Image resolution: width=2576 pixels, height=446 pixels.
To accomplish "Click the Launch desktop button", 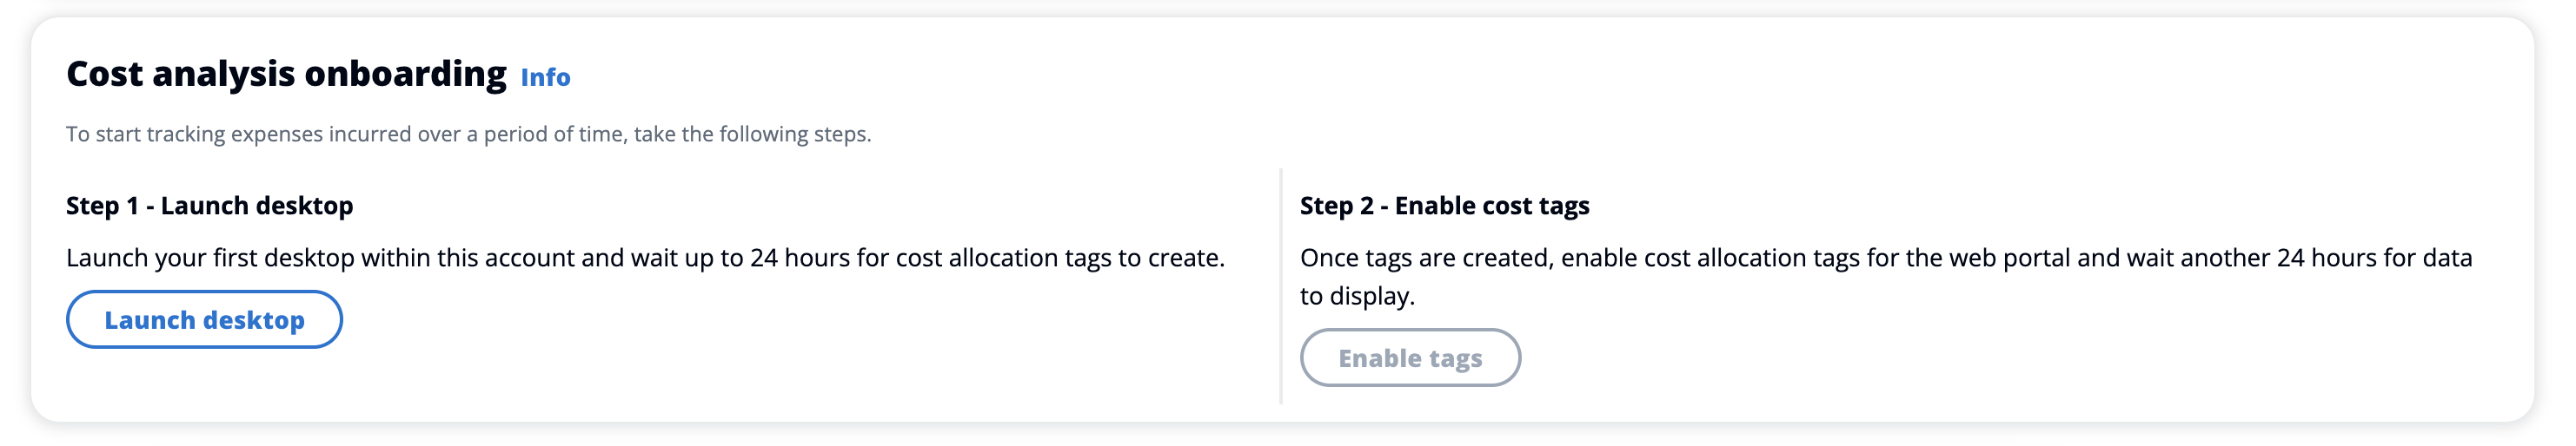I will tap(204, 319).
